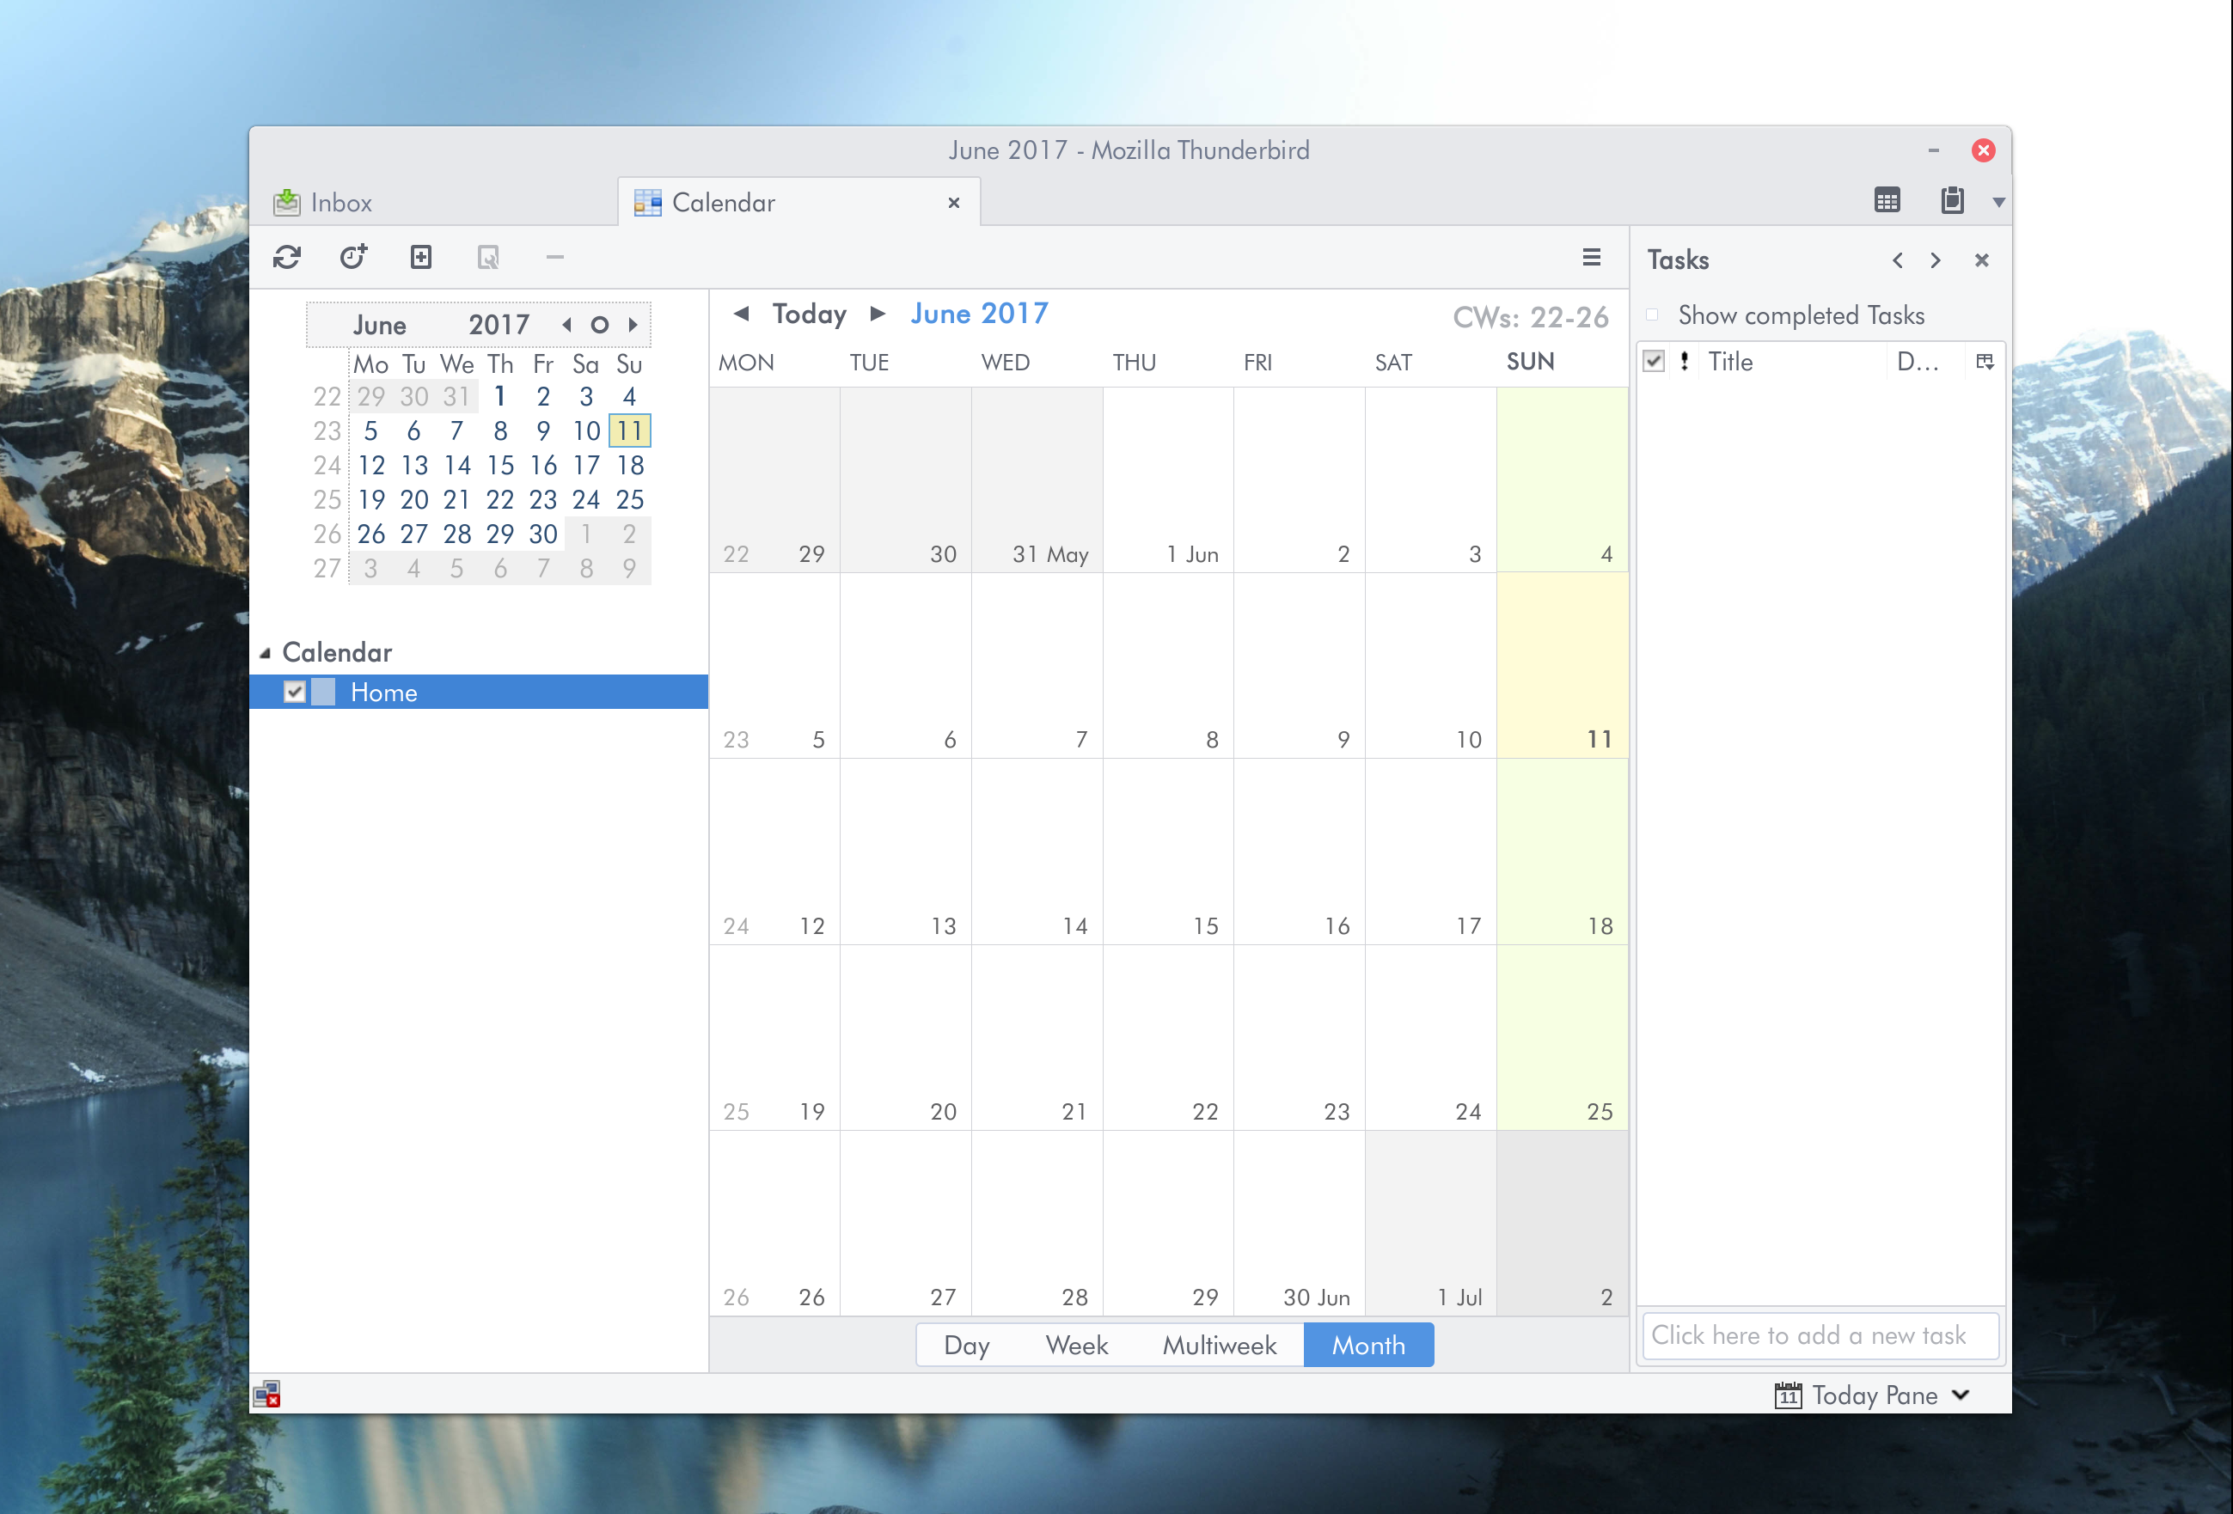This screenshot has height=1514, width=2233.
Task: Click the offline status icon in status bar
Action: point(267,1394)
